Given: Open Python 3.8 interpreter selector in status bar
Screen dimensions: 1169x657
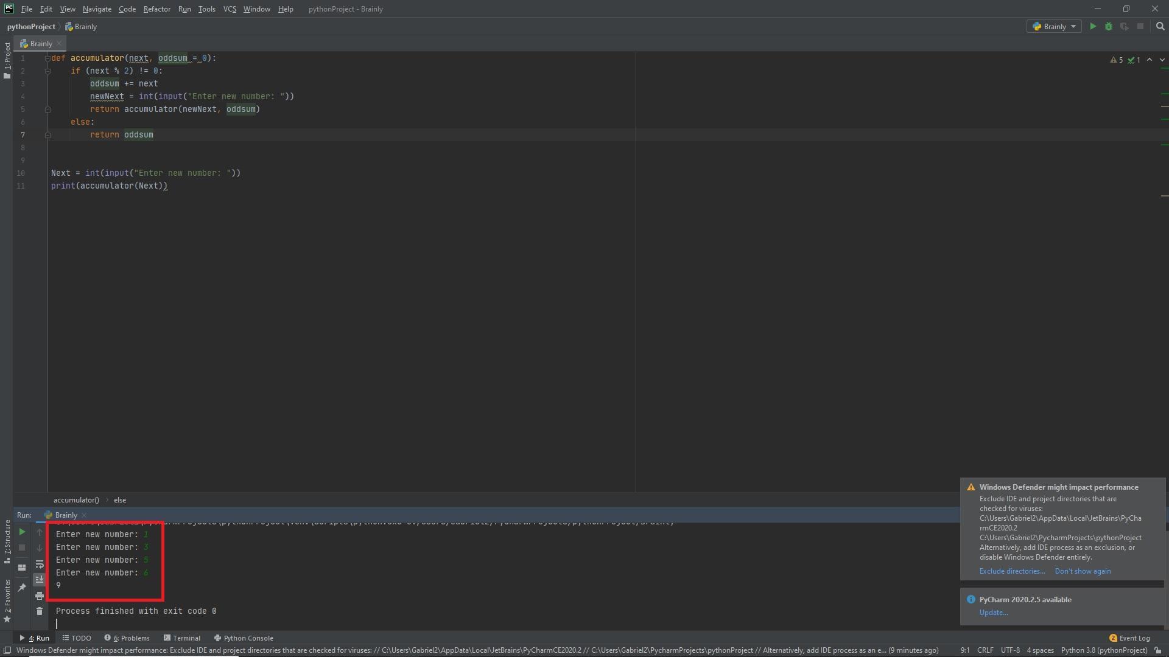Looking at the screenshot, I should click(x=1104, y=650).
